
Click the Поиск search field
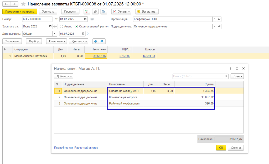[x=198, y=76]
